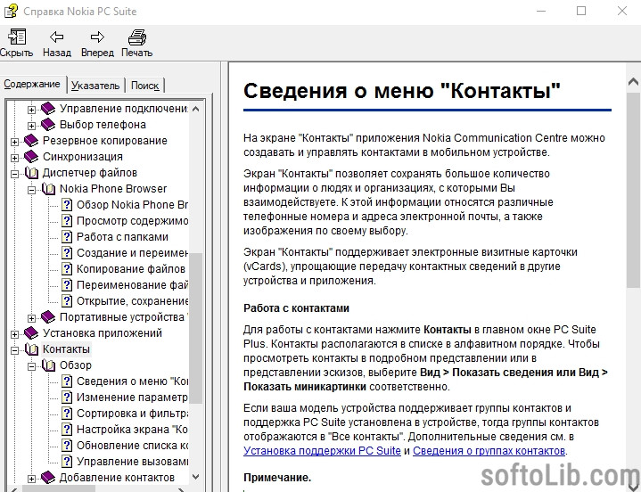This screenshot has width=641, height=492.
Task: Click the Скрыть toolbar icon
Action: [17, 37]
